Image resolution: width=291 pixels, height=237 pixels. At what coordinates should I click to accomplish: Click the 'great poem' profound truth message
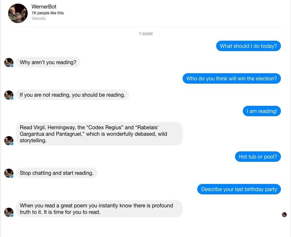(x=99, y=209)
